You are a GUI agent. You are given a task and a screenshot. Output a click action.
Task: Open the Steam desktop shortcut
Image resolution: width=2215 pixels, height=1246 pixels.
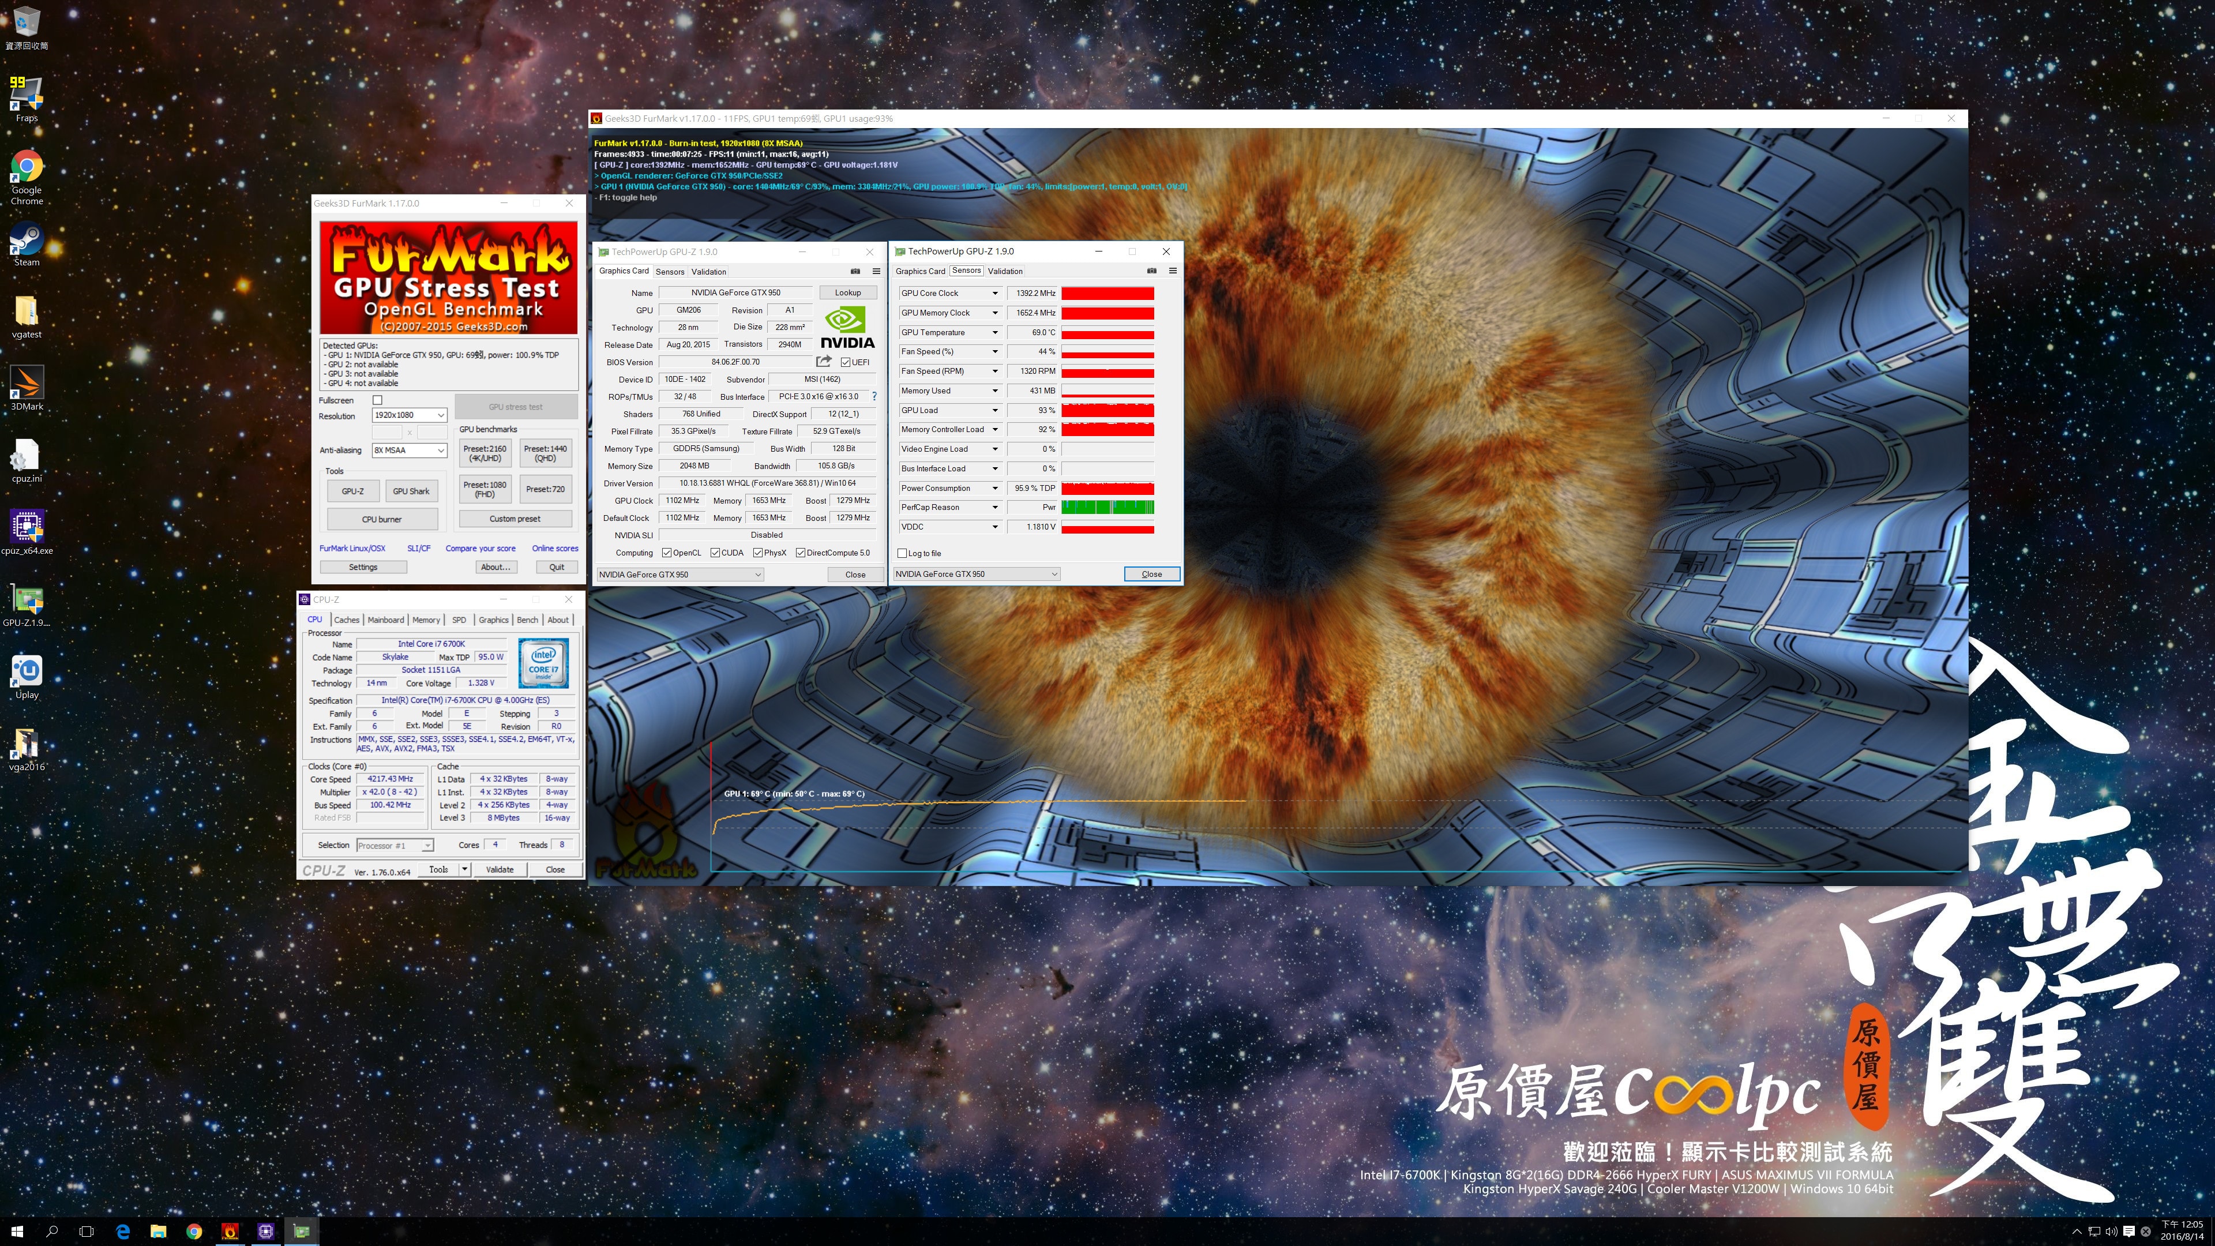point(27,245)
